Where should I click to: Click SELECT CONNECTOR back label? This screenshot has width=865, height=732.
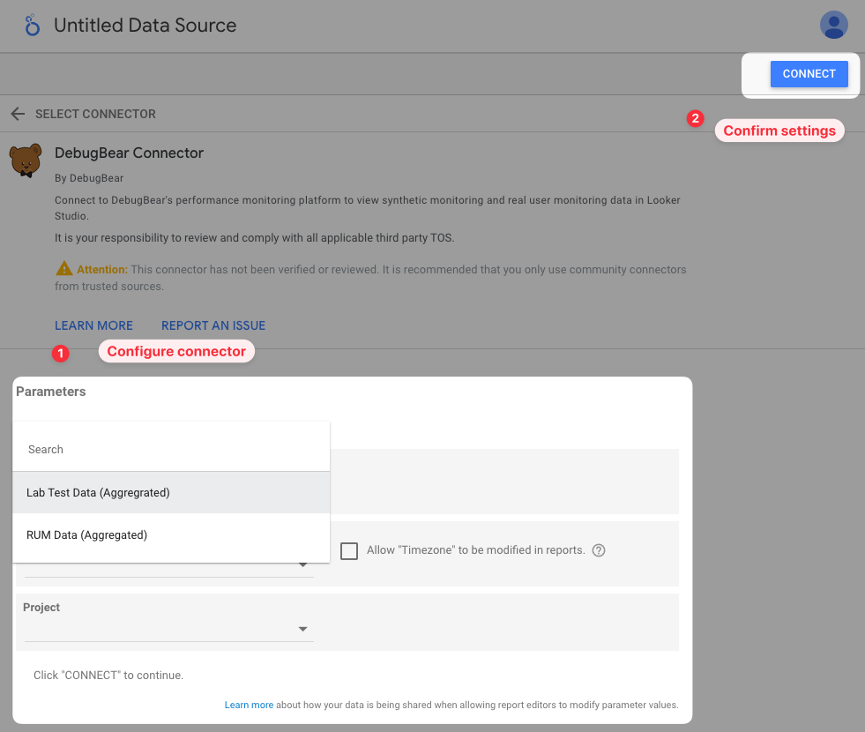[x=95, y=114]
